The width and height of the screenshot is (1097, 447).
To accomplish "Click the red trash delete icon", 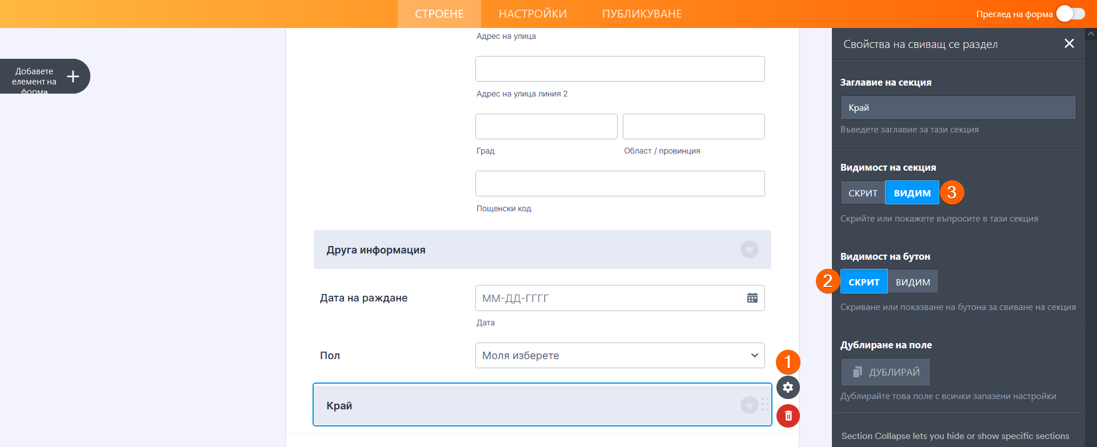I will [788, 416].
